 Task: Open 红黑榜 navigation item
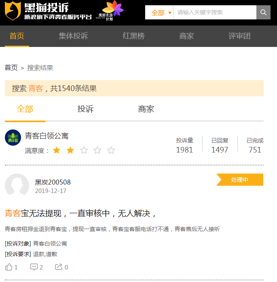[x=133, y=36]
